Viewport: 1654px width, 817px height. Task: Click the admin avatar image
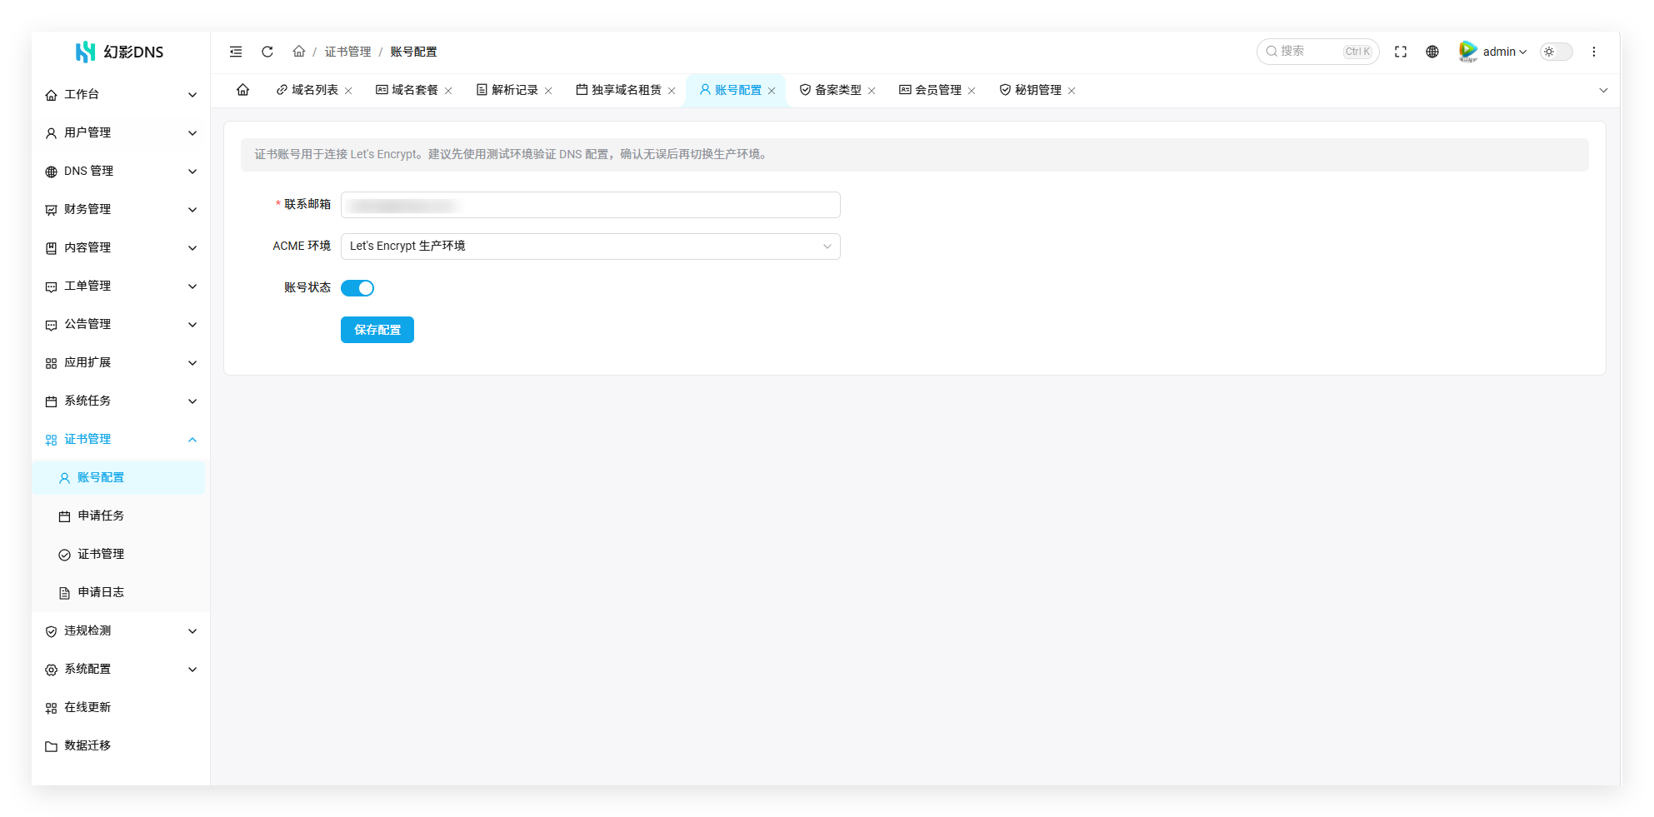(1468, 52)
